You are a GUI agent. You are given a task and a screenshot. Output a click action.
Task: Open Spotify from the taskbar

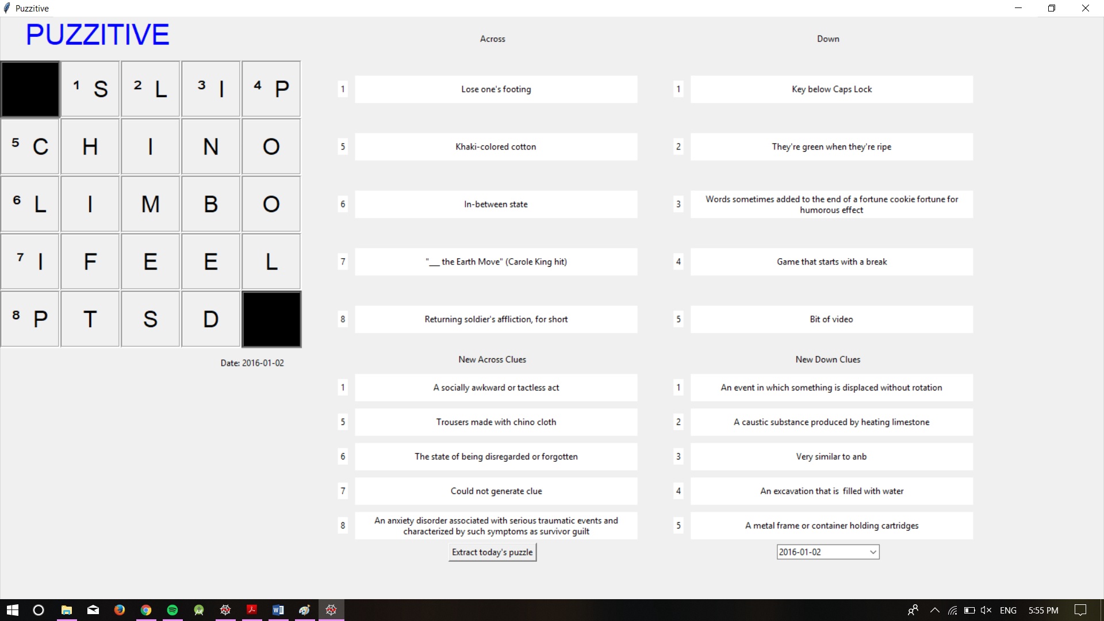(x=172, y=610)
